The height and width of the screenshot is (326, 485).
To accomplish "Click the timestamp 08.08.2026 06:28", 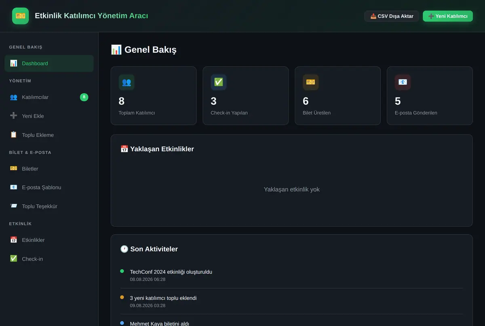I will tap(148, 279).
